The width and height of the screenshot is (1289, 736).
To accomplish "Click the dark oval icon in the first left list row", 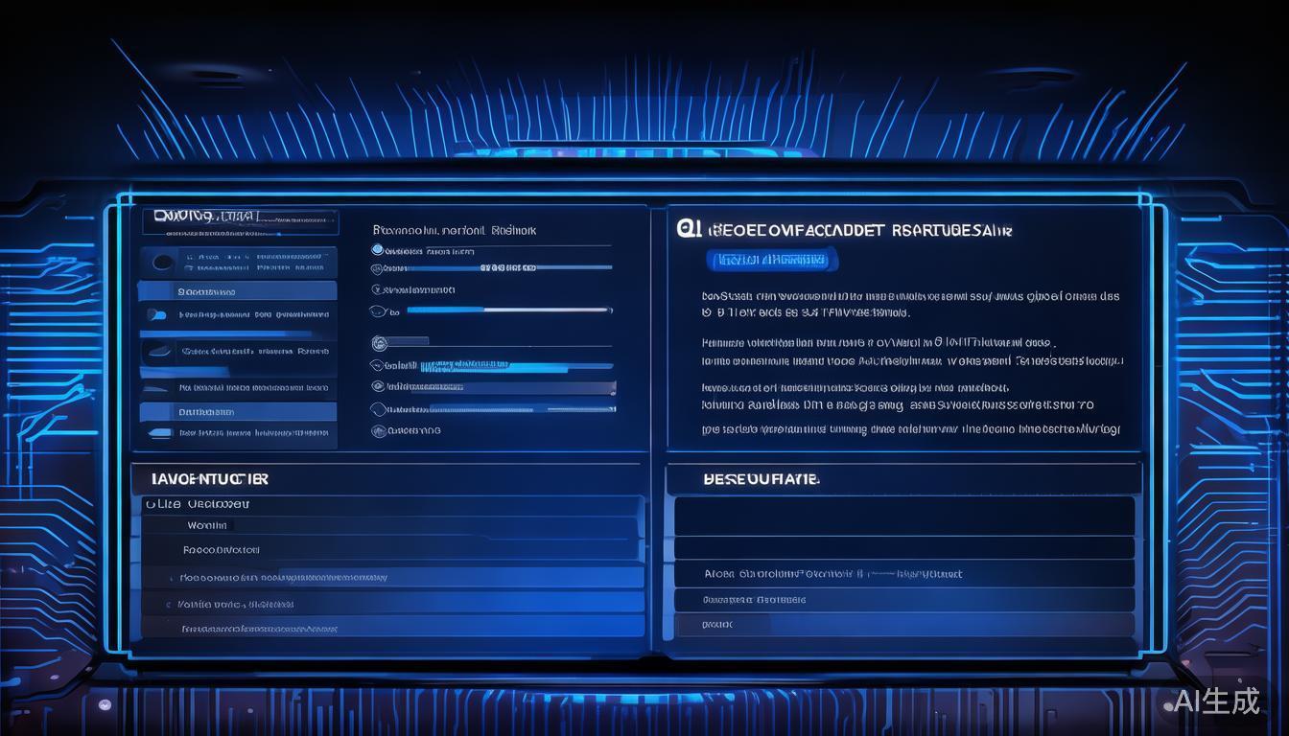I will pos(164,262).
